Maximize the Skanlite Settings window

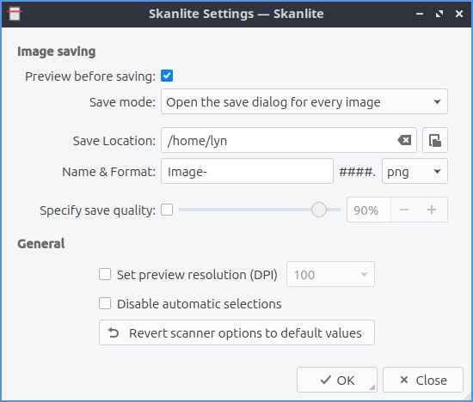tap(439, 14)
